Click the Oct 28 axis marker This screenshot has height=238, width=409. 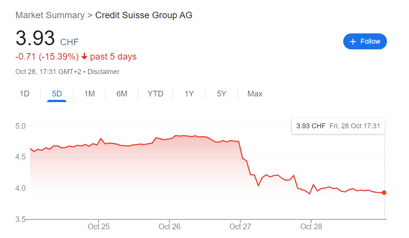tap(311, 227)
